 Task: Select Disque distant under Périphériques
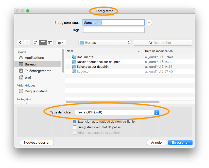click(36, 91)
